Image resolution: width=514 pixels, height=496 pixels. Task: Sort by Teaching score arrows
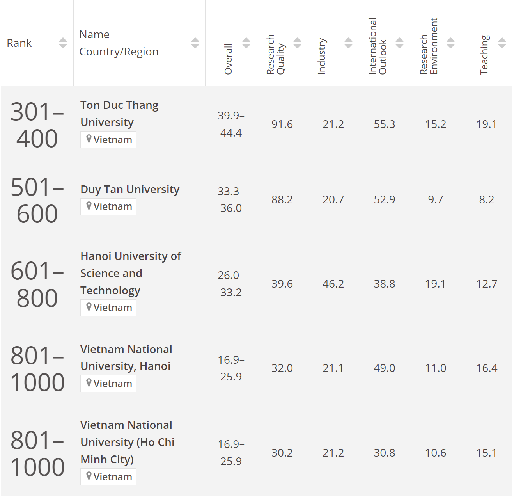pos(502,43)
